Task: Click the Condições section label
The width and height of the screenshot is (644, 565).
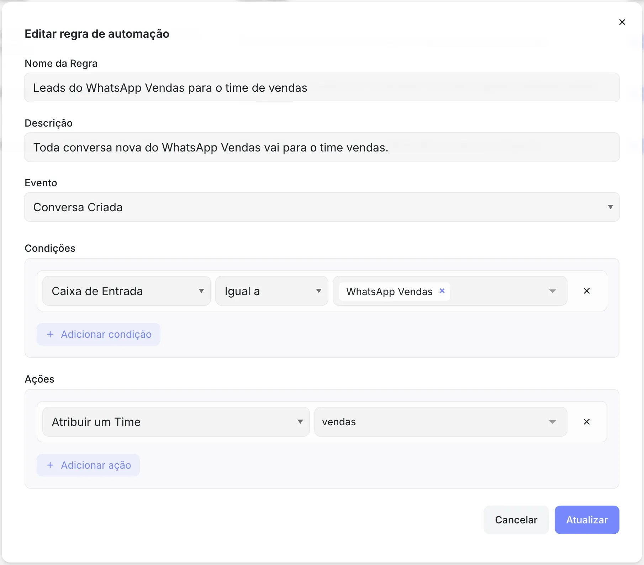Action: coord(50,248)
